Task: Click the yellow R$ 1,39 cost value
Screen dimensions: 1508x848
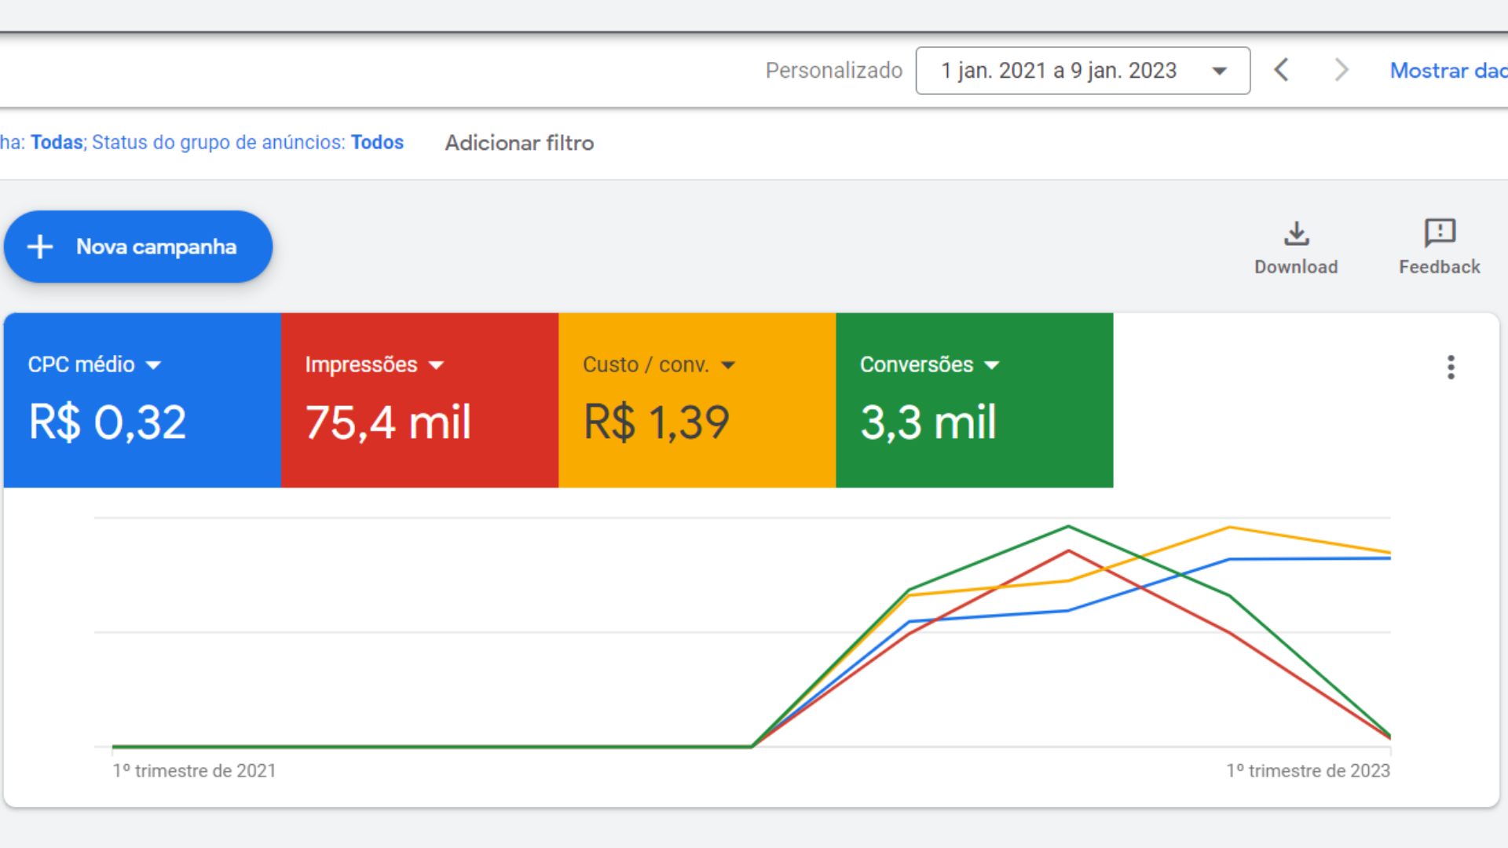Action: coord(657,423)
